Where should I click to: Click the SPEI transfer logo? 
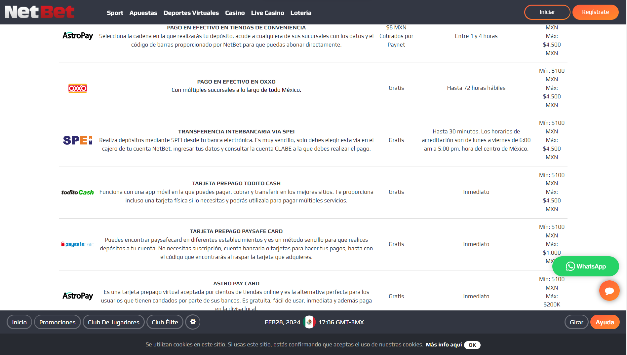pos(78,140)
